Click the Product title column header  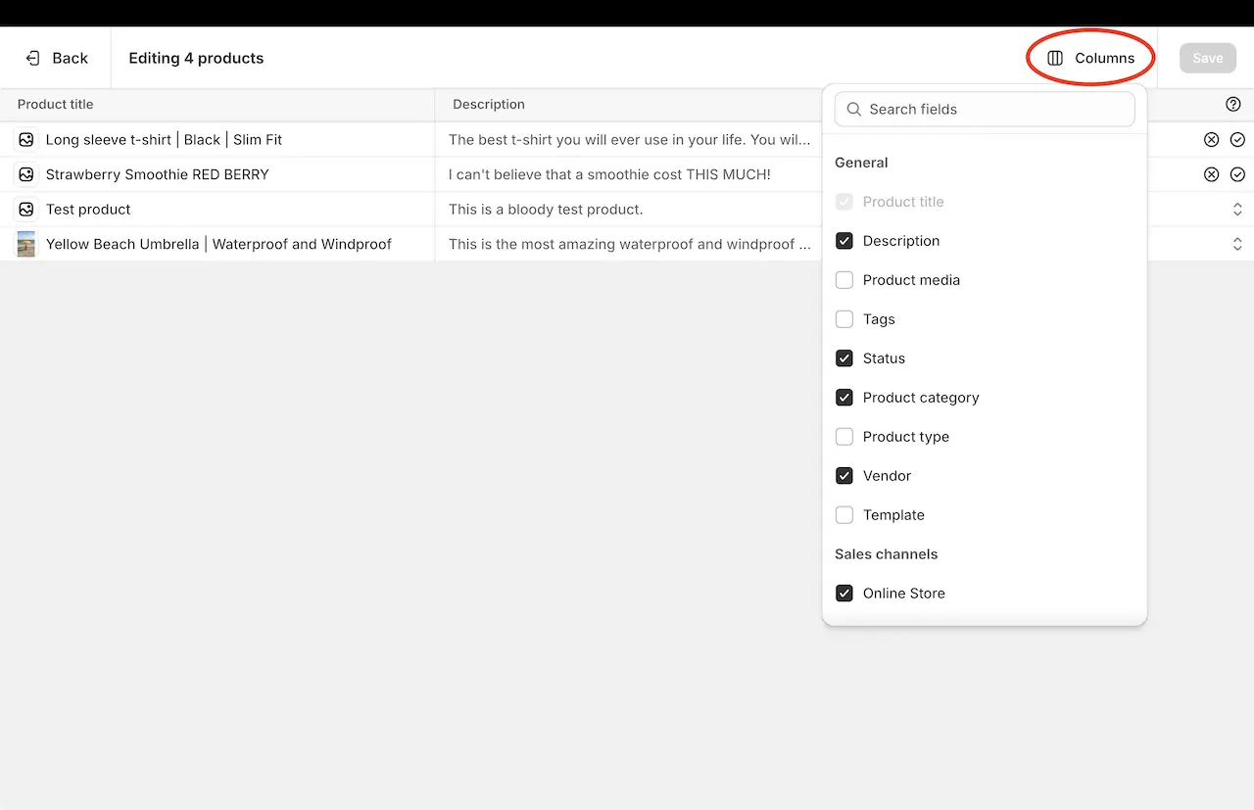(56, 105)
